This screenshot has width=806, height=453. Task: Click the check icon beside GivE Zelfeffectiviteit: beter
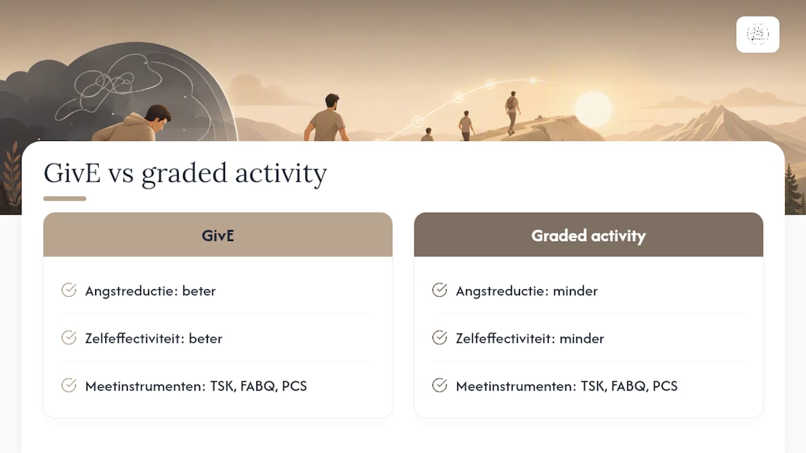tap(69, 338)
